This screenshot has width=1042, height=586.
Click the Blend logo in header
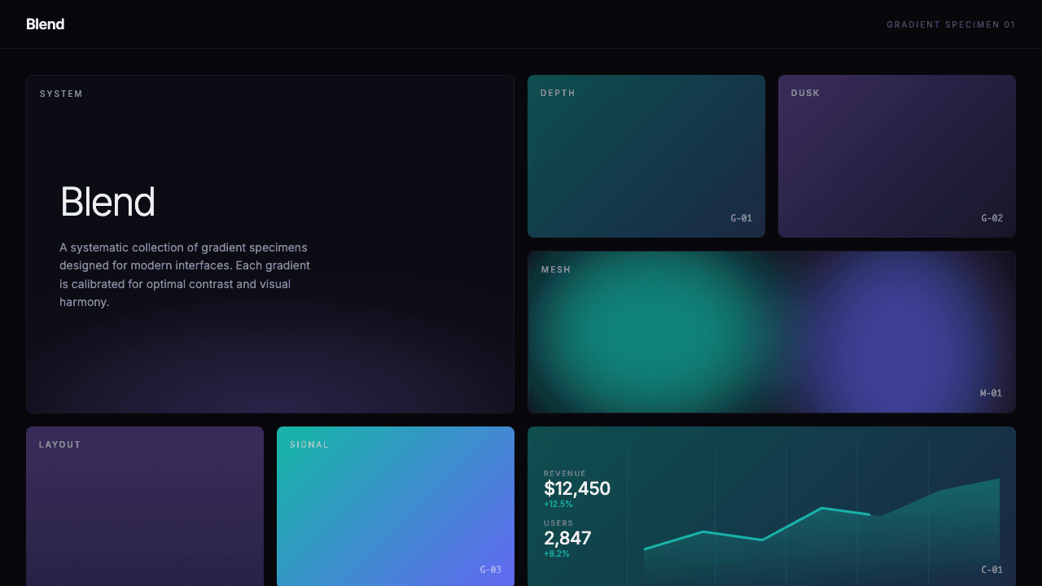coord(46,24)
